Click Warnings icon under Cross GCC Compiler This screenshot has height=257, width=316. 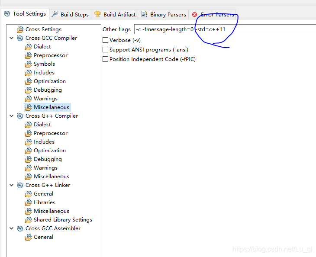pyautogui.click(x=29, y=99)
